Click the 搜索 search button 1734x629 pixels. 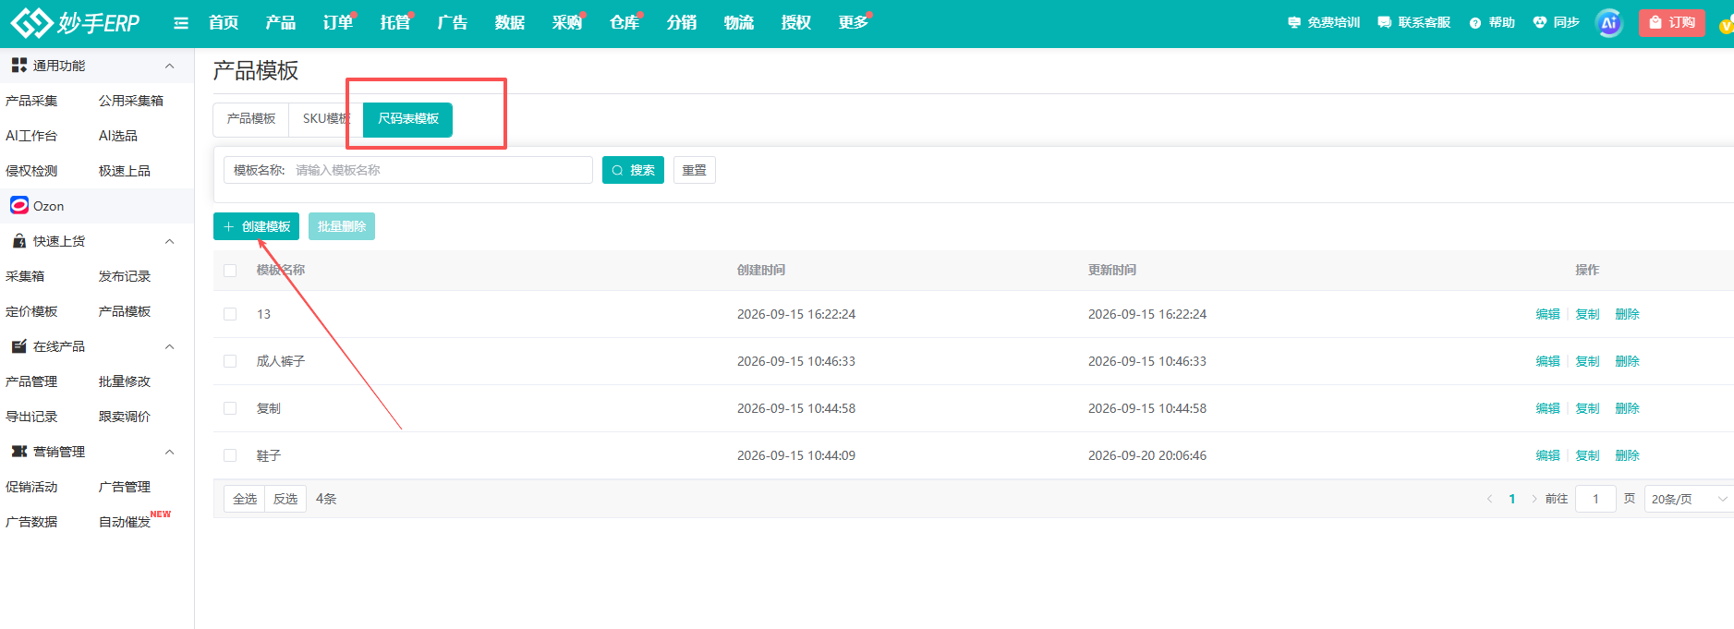coord(633,170)
